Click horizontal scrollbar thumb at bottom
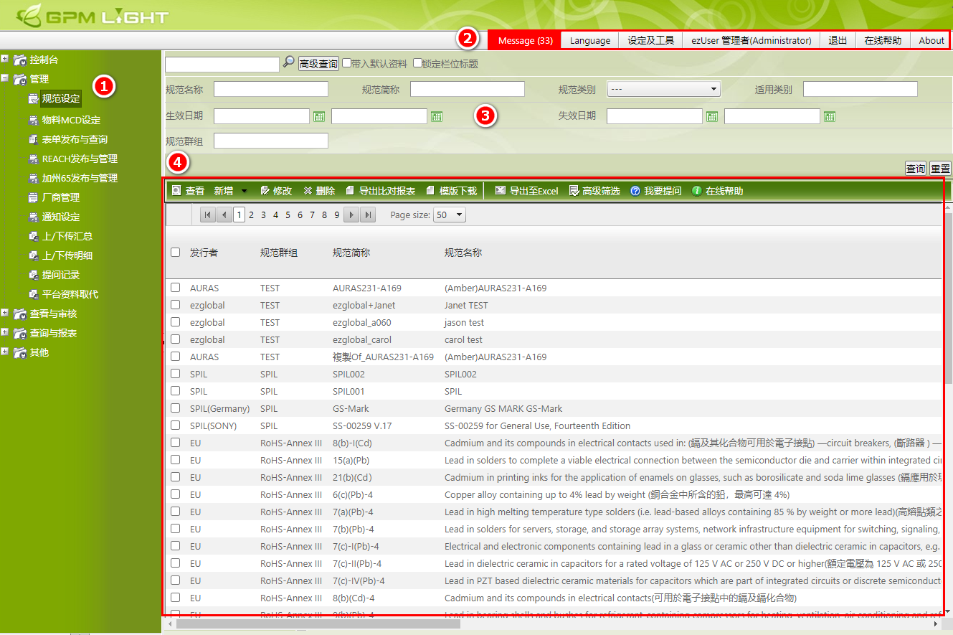The width and height of the screenshot is (953, 635). coord(318,624)
